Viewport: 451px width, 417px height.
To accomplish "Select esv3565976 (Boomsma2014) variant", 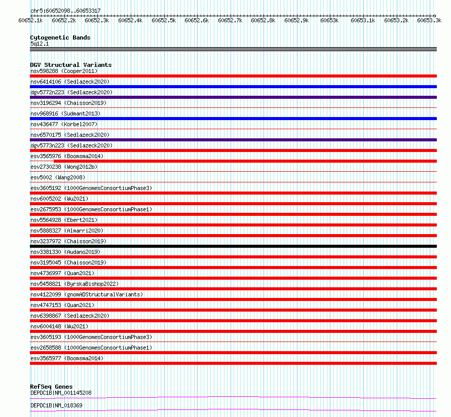I will tap(67, 156).
